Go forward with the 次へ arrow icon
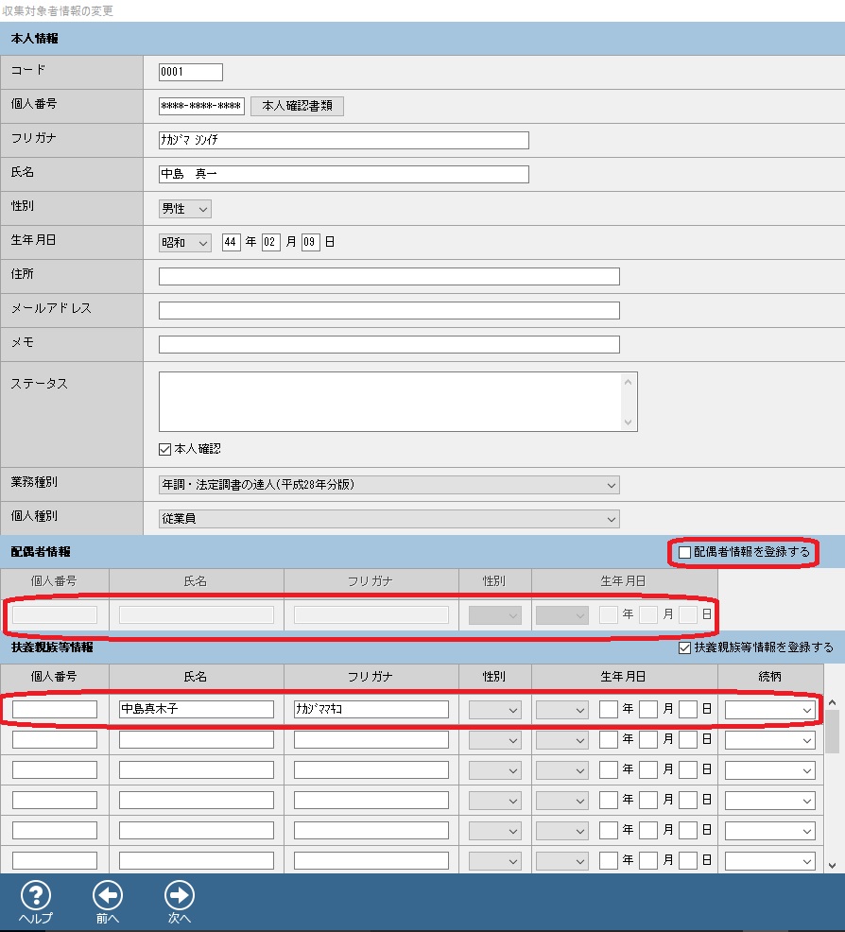845x932 pixels. coord(179,895)
